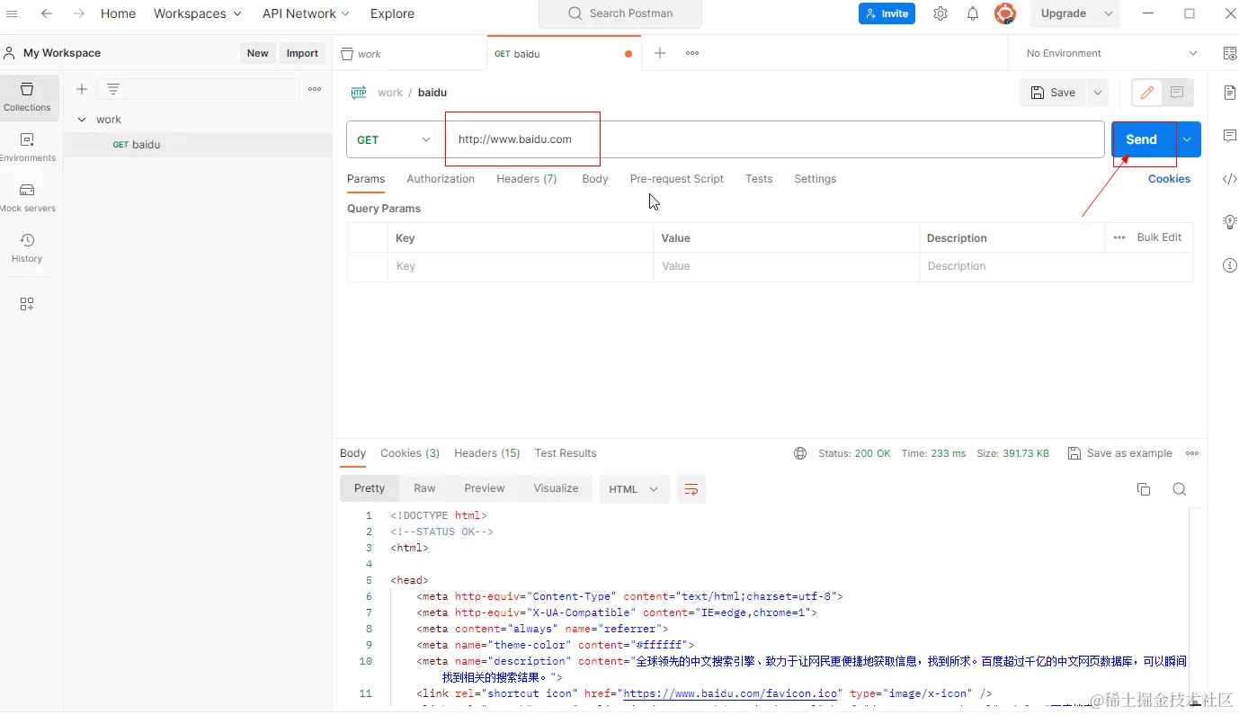
Task: Open query params column options ellipsis
Action: coord(1119,237)
